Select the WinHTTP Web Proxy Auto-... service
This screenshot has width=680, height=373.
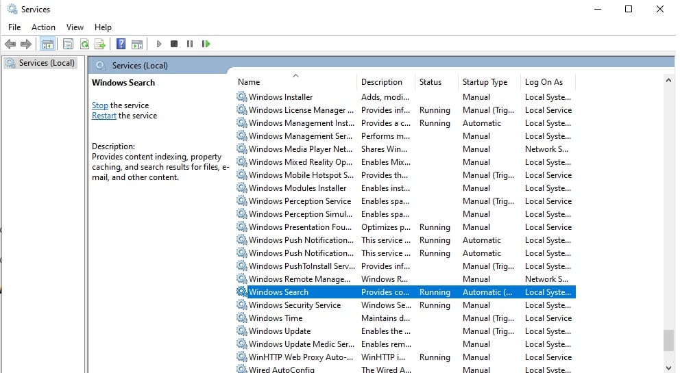[406, 357]
